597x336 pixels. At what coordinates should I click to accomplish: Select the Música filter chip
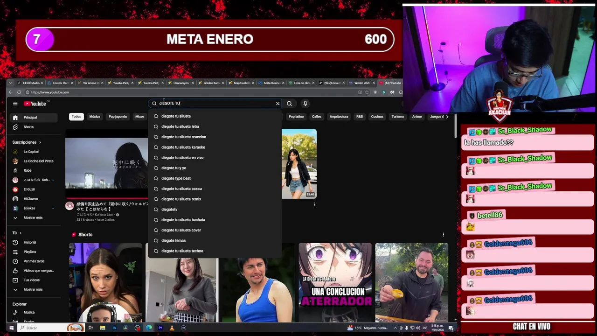[x=95, y=116]
